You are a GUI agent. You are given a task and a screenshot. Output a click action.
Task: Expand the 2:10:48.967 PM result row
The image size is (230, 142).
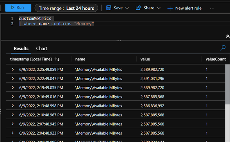click(12, 115)
